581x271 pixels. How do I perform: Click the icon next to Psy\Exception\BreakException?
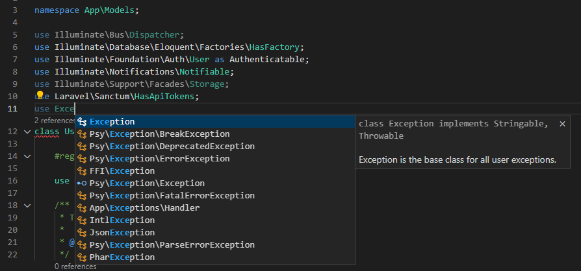pyautogui.click(x=82, y=134)
